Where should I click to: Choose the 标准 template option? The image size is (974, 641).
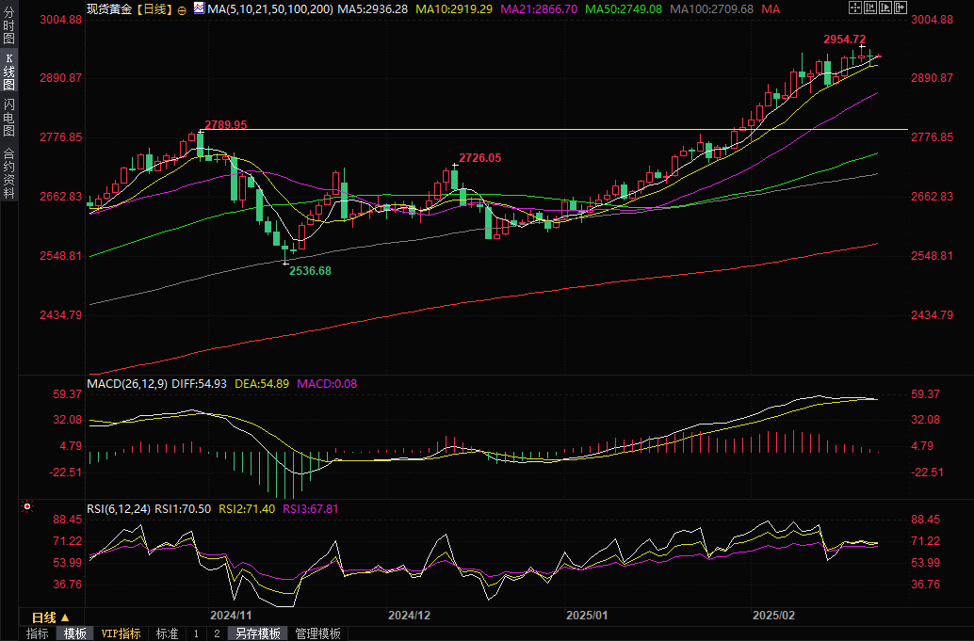167,633
